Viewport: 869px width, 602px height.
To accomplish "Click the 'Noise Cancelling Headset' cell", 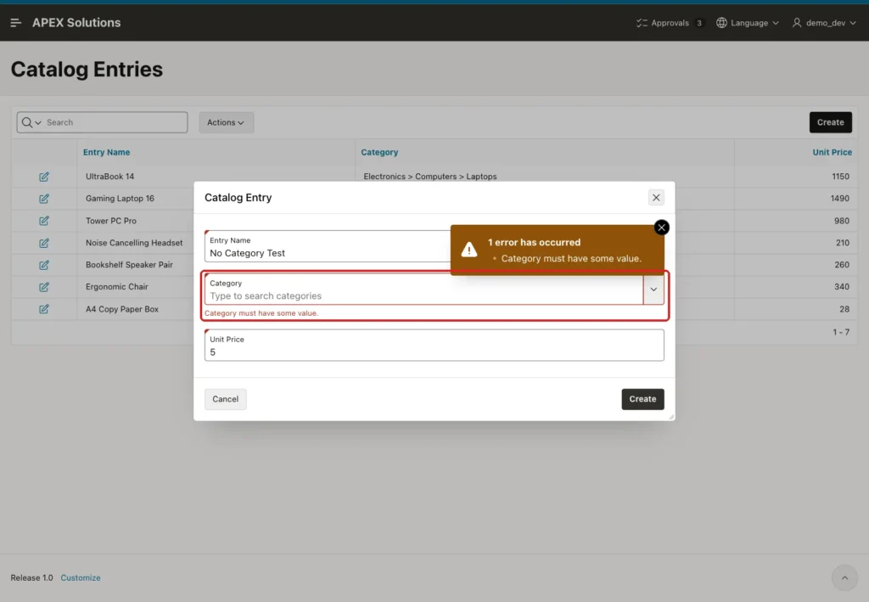I will (134, 243).
